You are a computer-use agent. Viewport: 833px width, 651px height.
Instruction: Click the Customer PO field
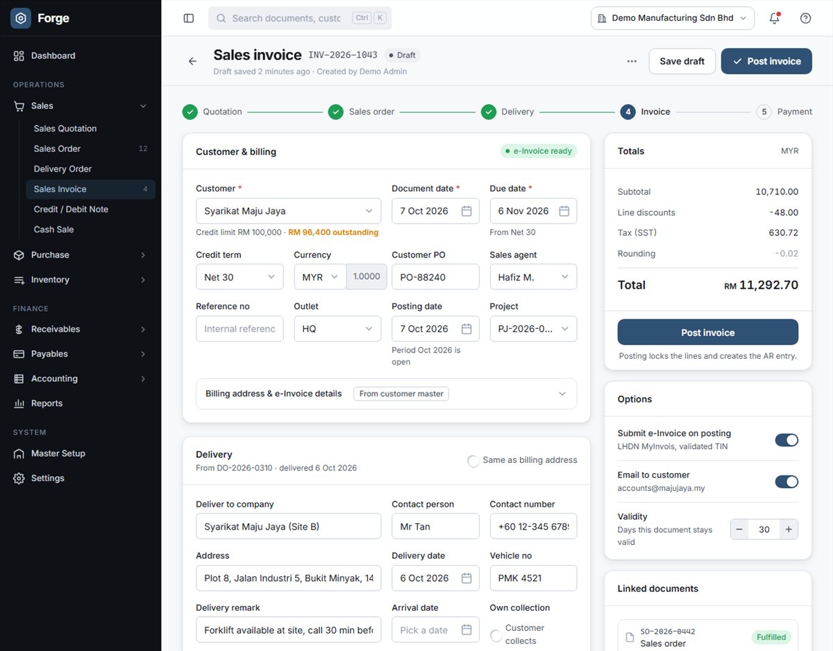pyautogui.click(x=435, y=277)
